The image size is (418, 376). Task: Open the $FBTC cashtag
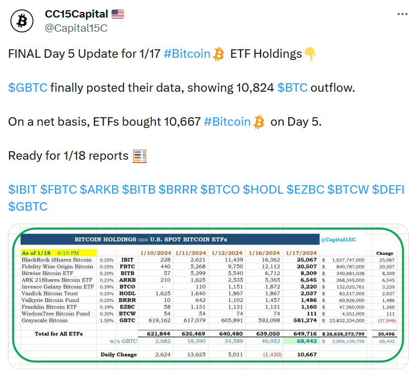coord(58,190)
